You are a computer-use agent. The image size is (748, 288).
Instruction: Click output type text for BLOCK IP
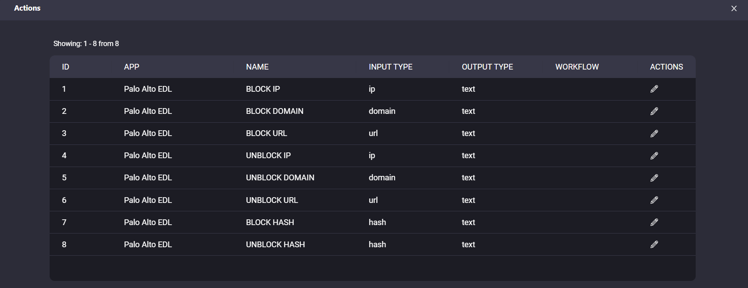468,89
